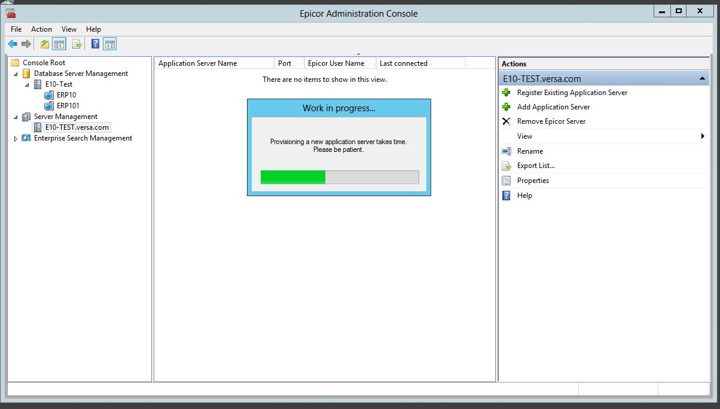The image size is (720, 409).
Task: Expand the Enterprise Search Management node
Action: point(16,139)
